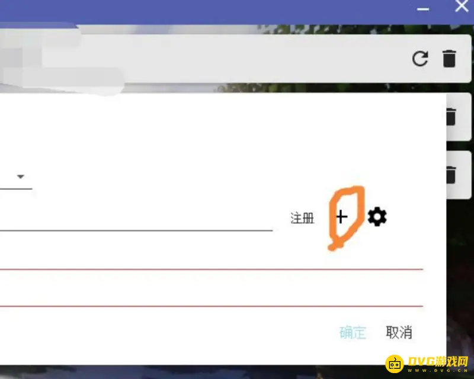This screenshot has height=379, width=474.
Task: Focus the input field beside 注册
Action: [x=136, y=218]
